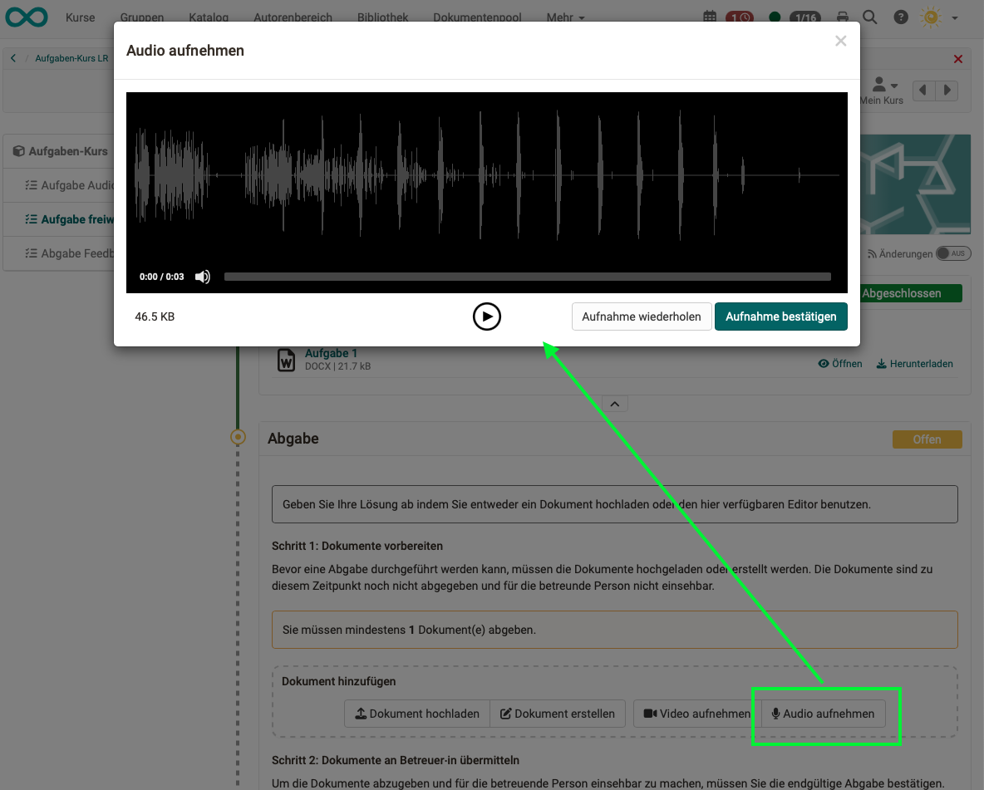Click the help question mark icon
The height and width of the screenshot is (790, 984).
tap(901, 17)
